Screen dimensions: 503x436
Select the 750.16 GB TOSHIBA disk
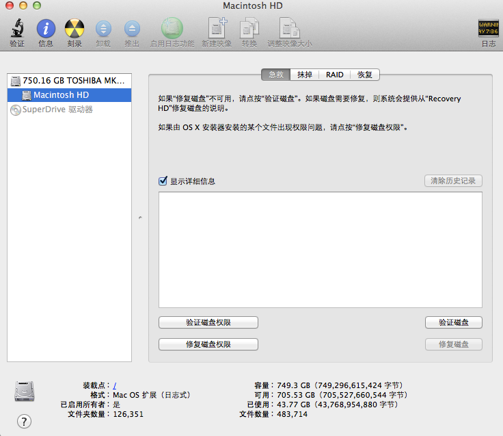(x=69, y=81)
